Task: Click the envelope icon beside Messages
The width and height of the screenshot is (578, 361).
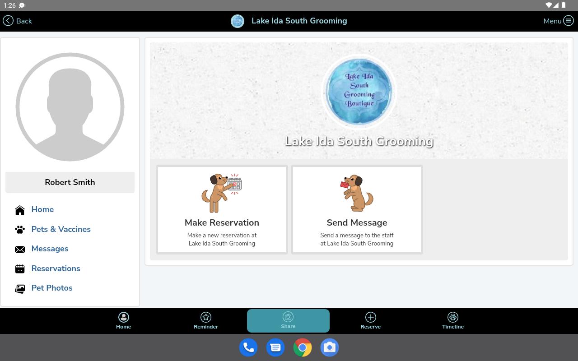Action: coord(20,249)
